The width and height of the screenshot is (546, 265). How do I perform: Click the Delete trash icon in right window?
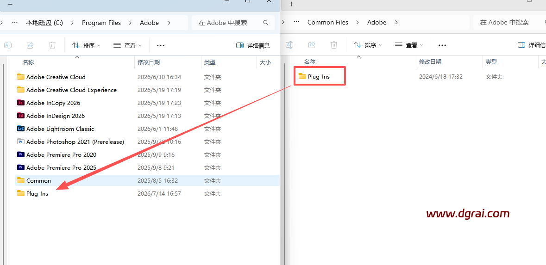(333, 45)
